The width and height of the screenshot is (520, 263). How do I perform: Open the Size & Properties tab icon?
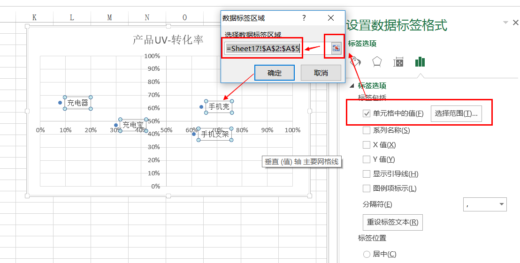pos(398,62)
